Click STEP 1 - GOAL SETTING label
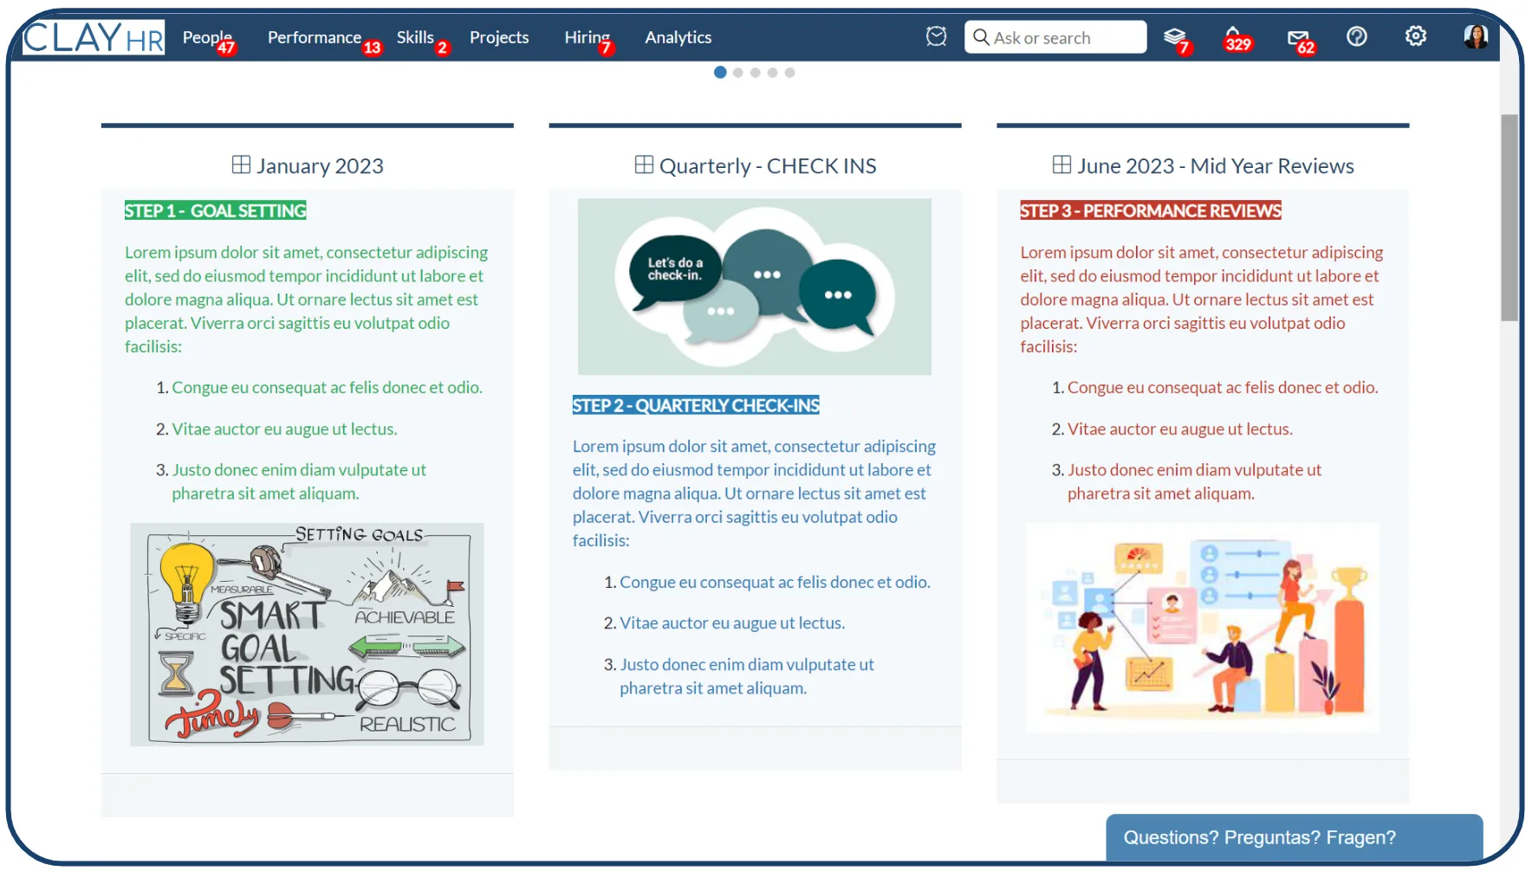1532x871 pixels. click(215, 210)
